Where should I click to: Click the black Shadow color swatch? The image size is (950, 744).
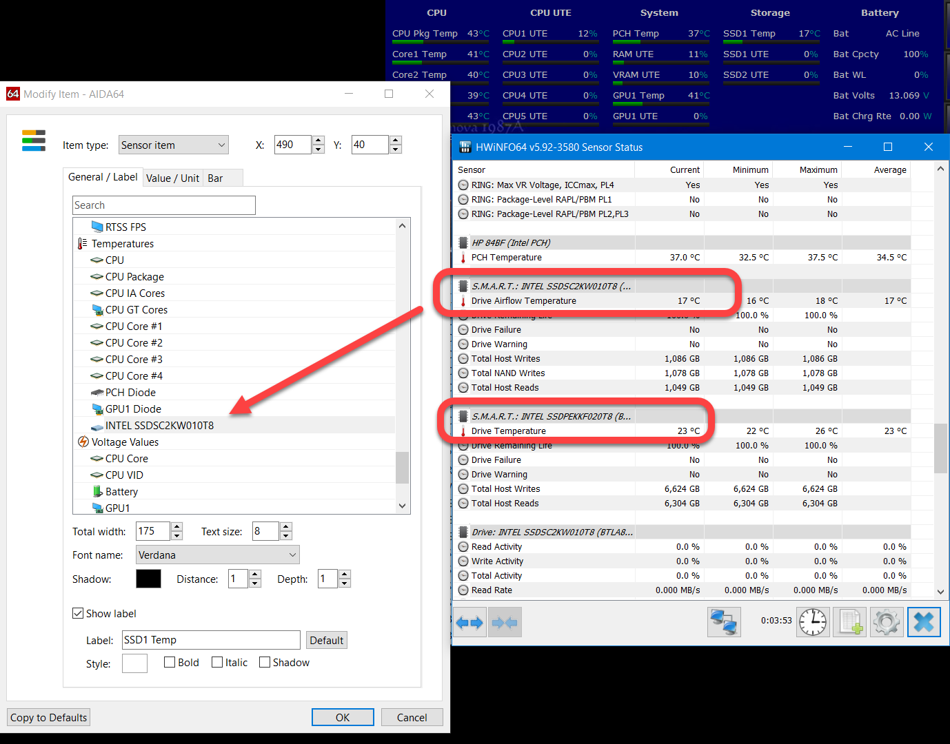point(149,579)
